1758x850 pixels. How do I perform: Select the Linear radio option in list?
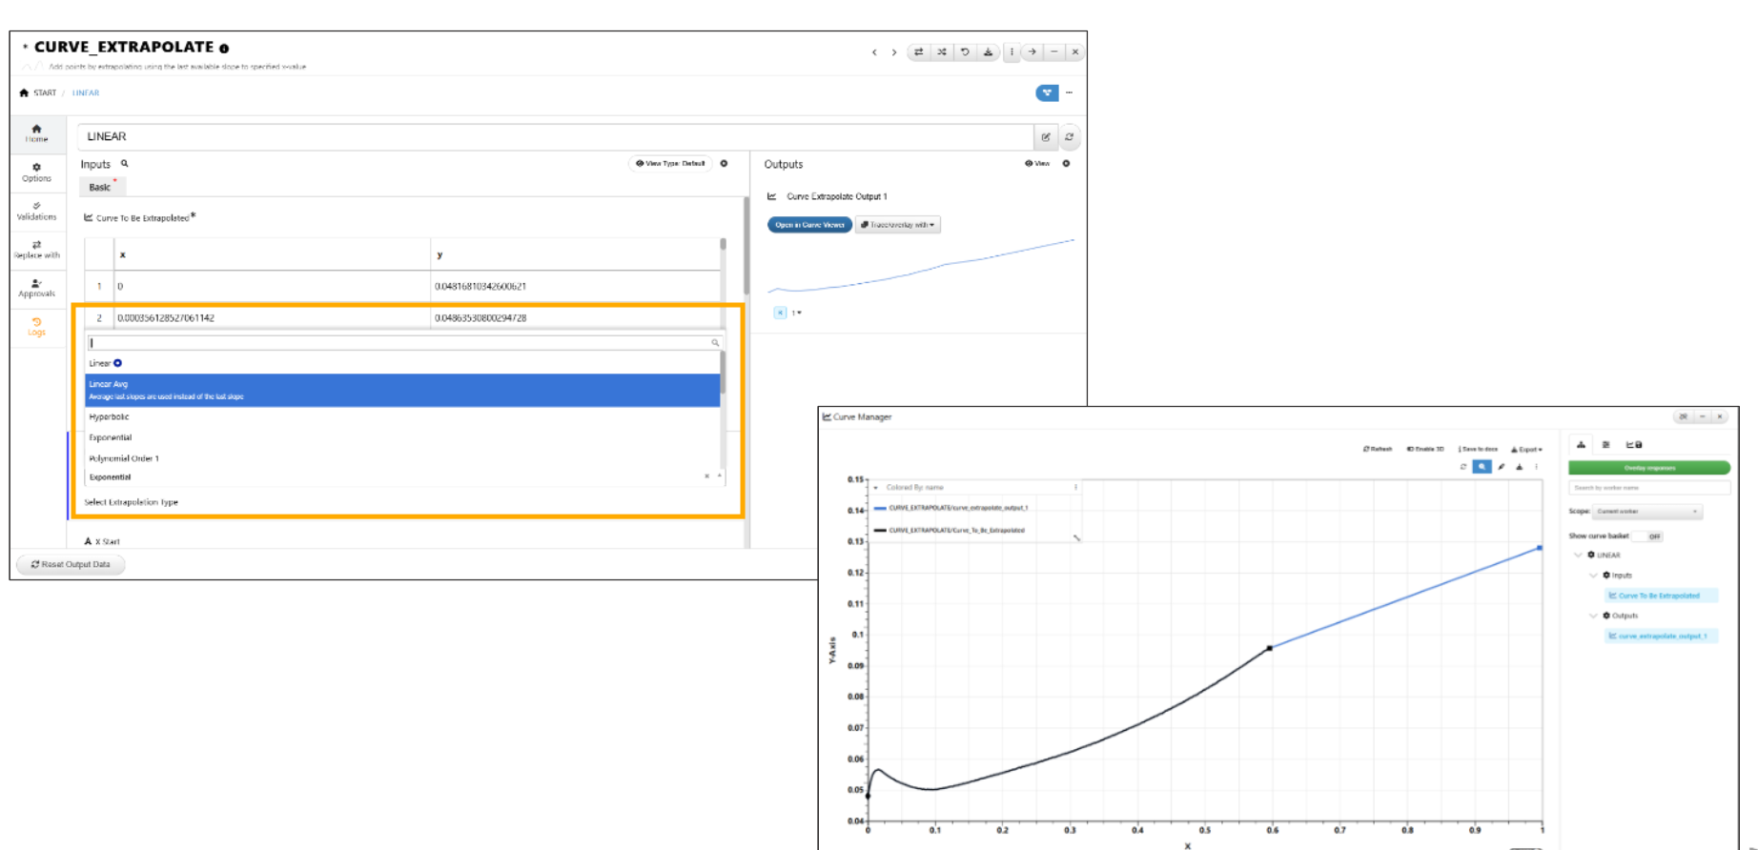tap(118, 363)
